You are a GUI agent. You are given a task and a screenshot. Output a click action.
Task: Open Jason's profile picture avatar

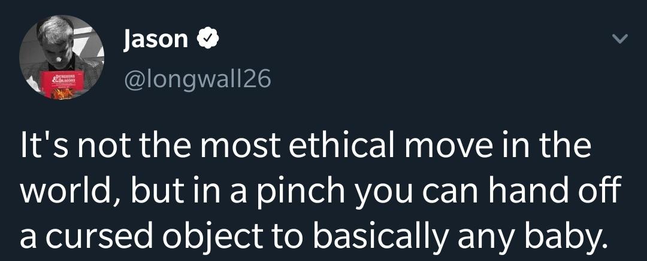62,57
